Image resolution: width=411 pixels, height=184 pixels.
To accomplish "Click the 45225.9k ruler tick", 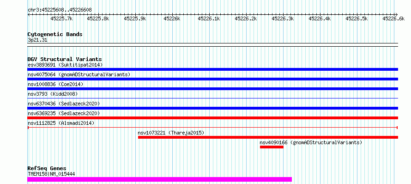I will (x=135, y=18).
